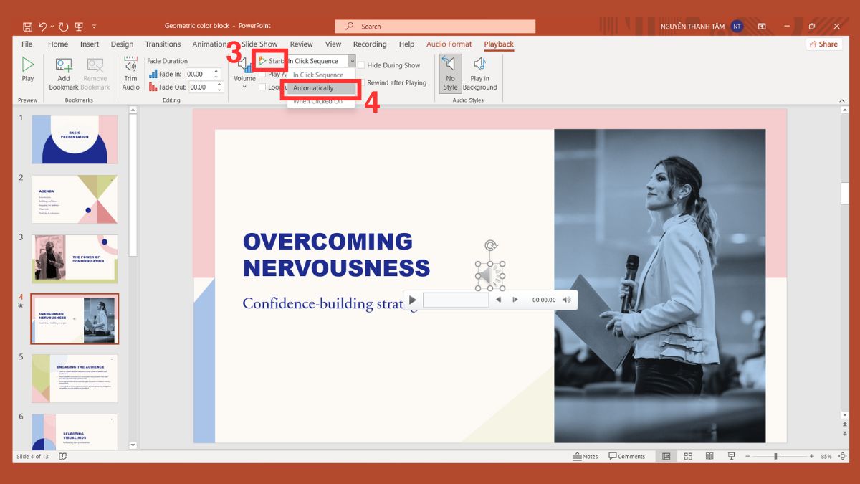The height and width of the screenshot is (484, 860).
Task: Switch to Slide Sorter view in status bar
Action: (x=688, y=456)
